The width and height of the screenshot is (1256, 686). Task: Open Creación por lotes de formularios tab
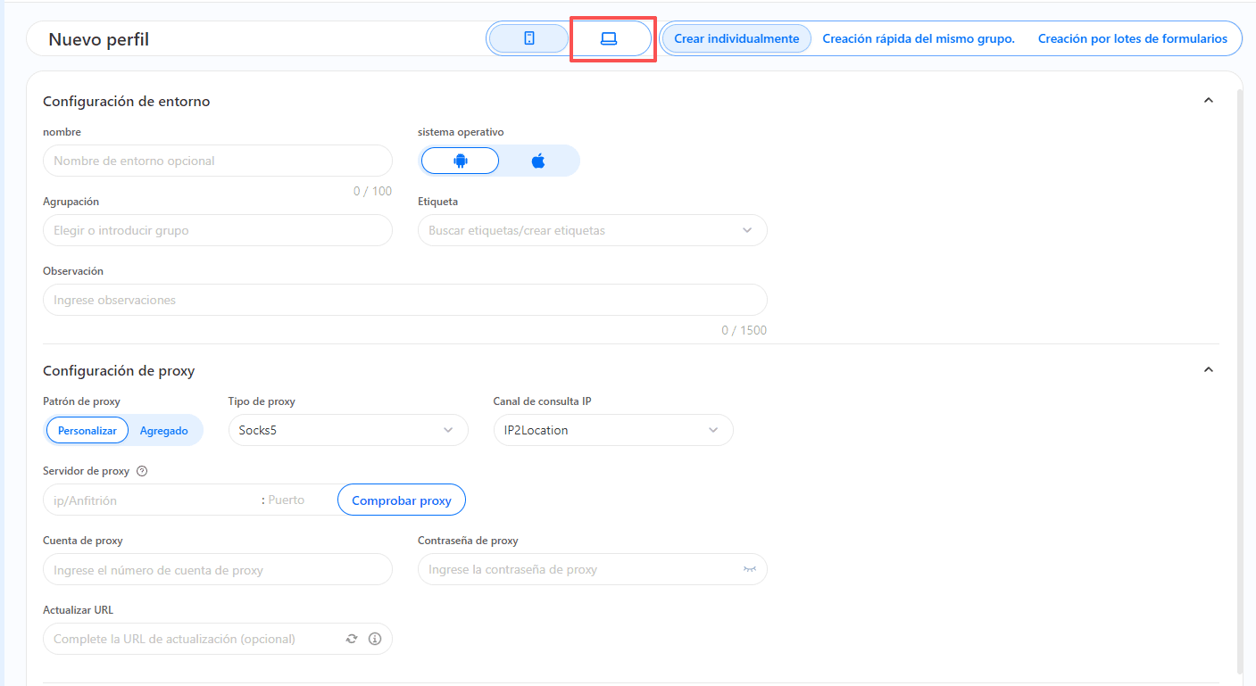[1132, 38]
